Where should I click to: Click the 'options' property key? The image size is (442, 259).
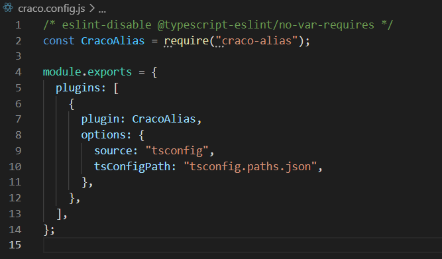(x=103, y=135)
